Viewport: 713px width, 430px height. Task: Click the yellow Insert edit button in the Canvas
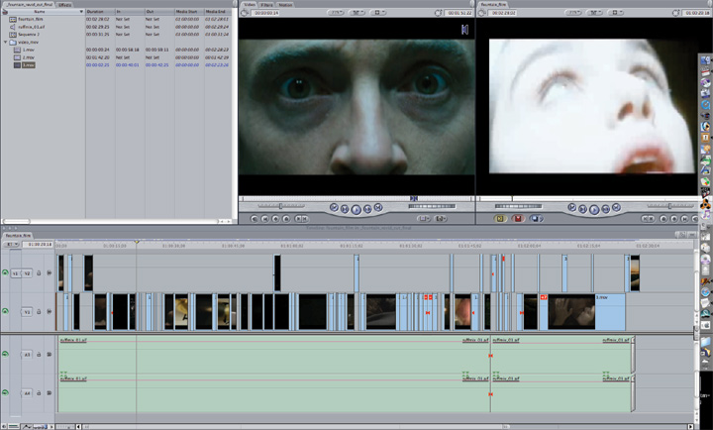pyautogui.click(x=501, y=218)
